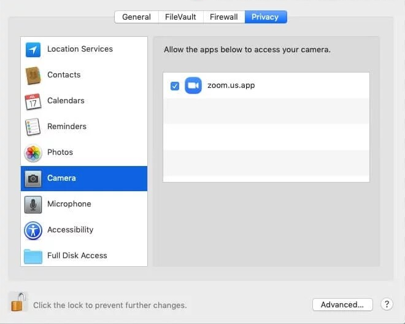Click the Contacts address book icon
405x324 pixels.
[33, 75]
